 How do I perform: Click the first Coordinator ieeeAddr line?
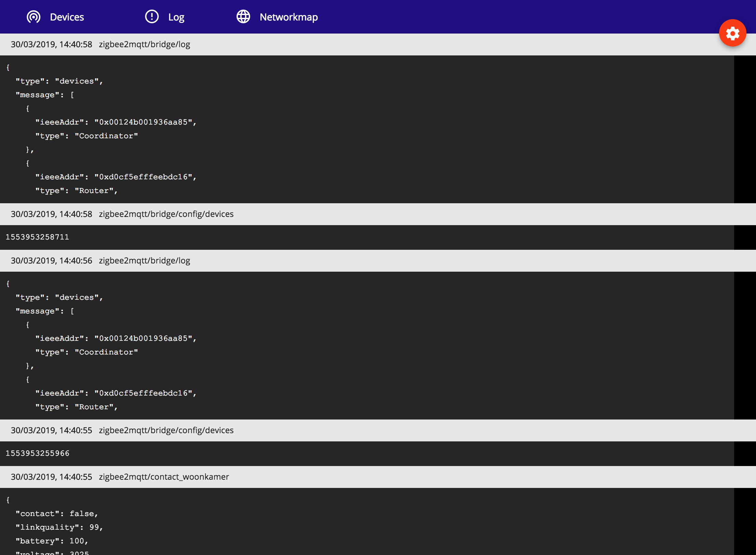[116, 122]
